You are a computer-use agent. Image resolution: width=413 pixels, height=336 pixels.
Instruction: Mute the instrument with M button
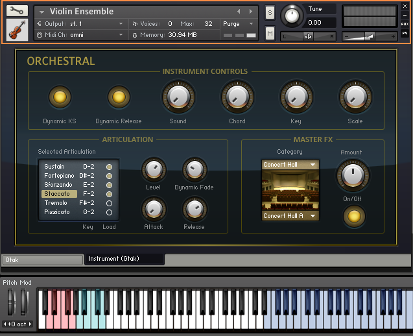[x=270, y=32]
